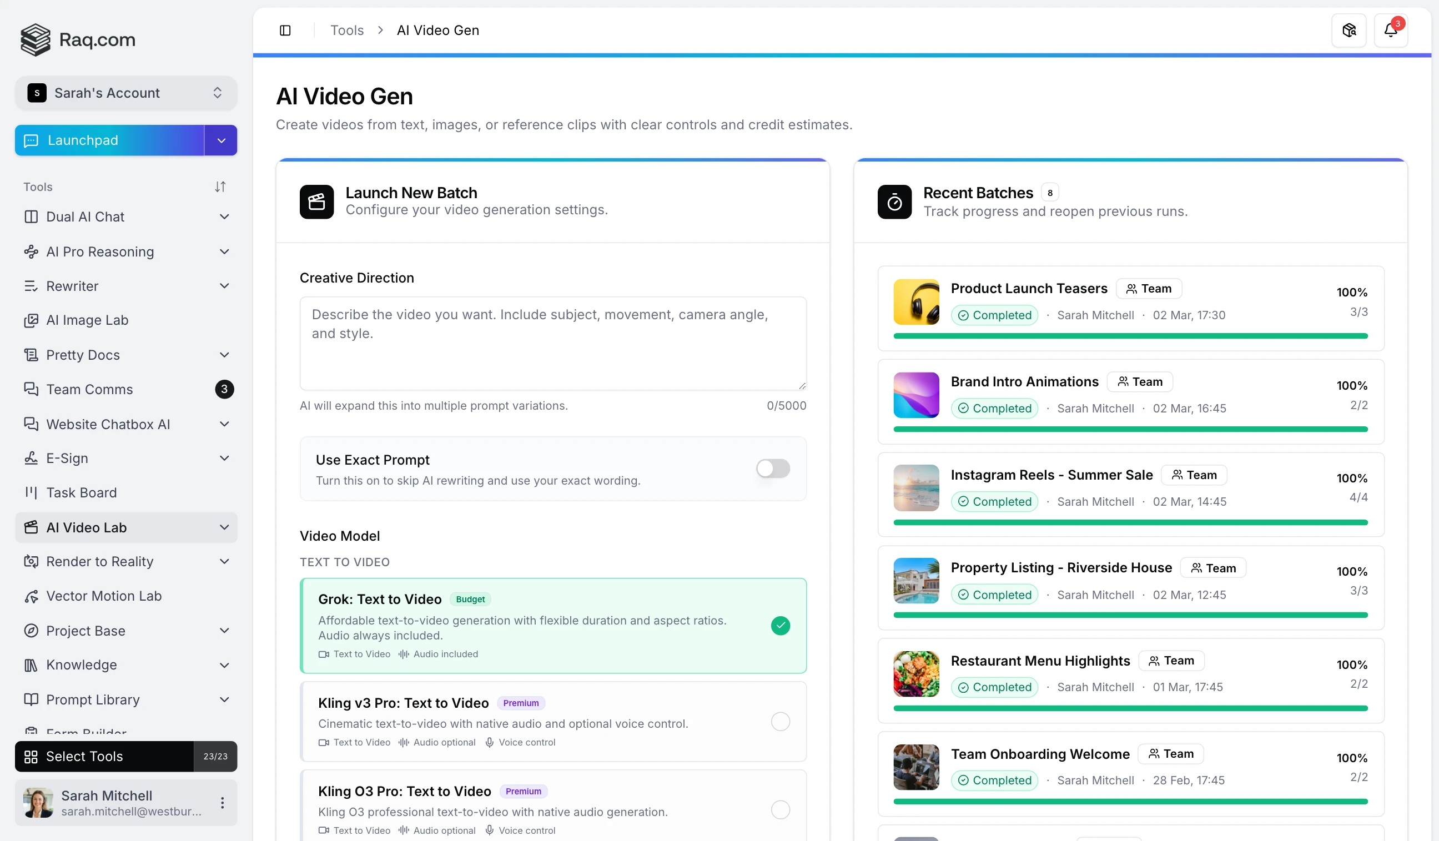This screenshot has width=1439, height=841.
Task: Click inside the video description textarea
Action: tap(553, 343)
